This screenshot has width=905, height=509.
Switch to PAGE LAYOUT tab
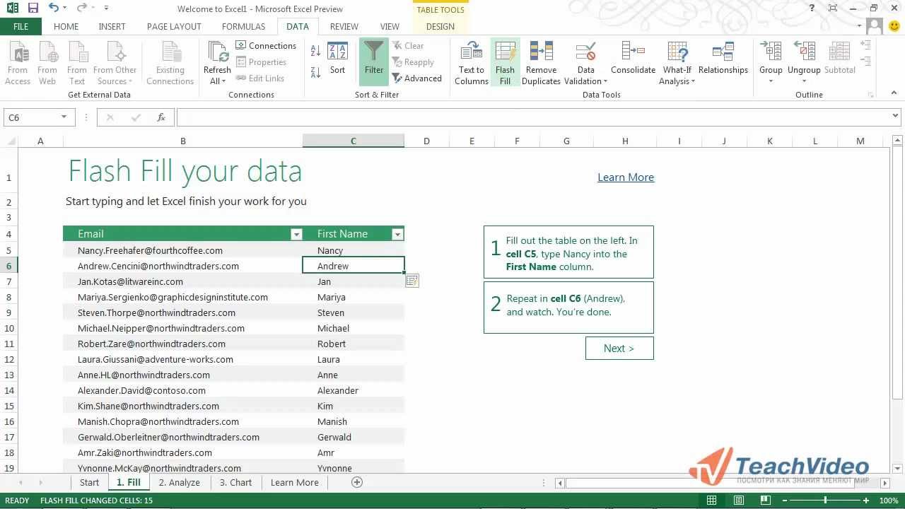174,26
